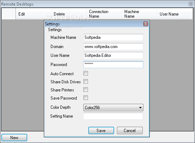This screenshot has height=143, width=195.
Task: Click the User Name column header in table
Action: coord(175,14)
